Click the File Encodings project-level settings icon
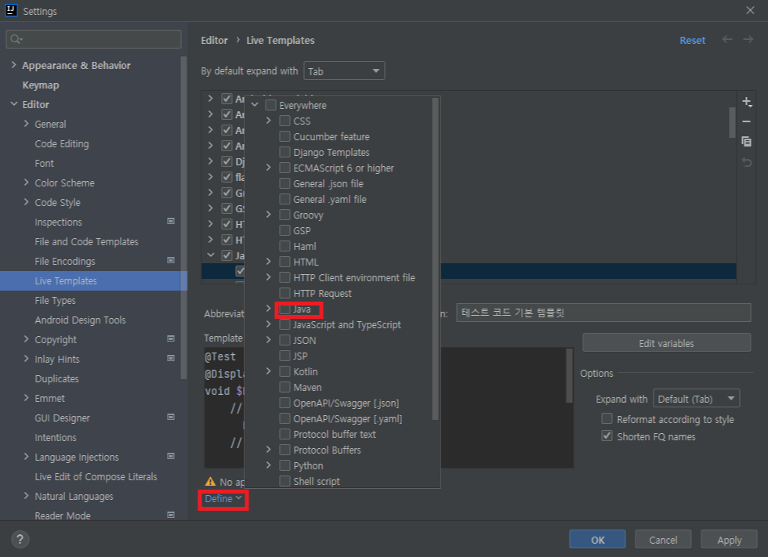This screenshot has height=557, width=768. [x=171, y=260]
